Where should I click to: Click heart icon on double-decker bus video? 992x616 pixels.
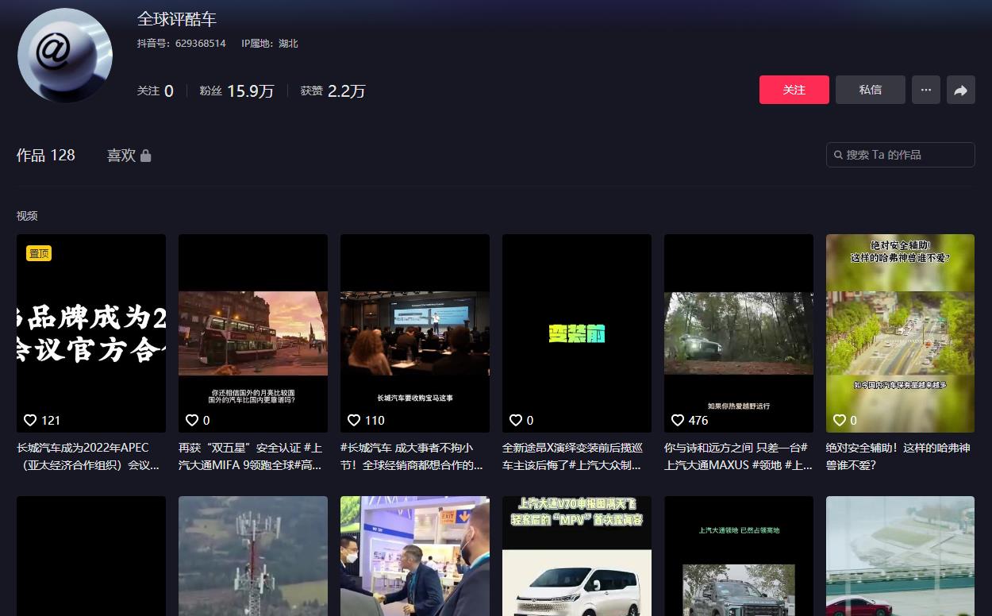192,420
